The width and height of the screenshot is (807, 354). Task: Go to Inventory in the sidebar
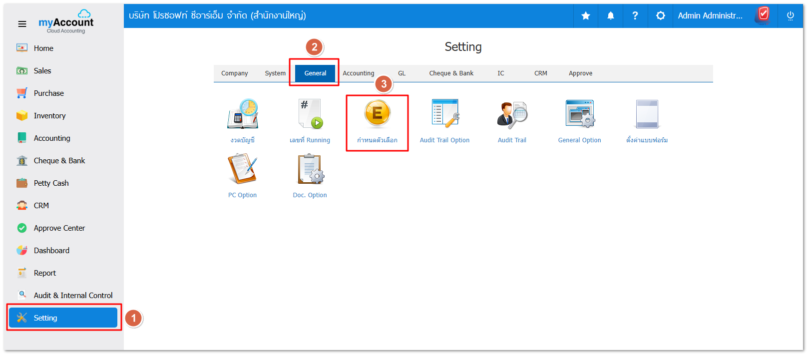pyautogui.click(x=49, y=116)
